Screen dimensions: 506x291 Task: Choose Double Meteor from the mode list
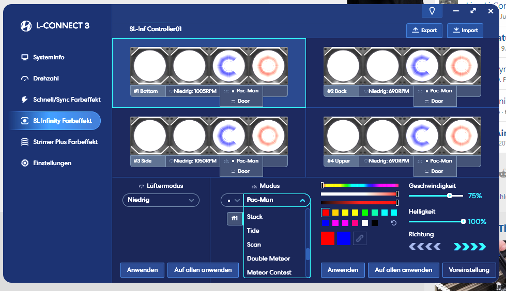click(268, 258)
